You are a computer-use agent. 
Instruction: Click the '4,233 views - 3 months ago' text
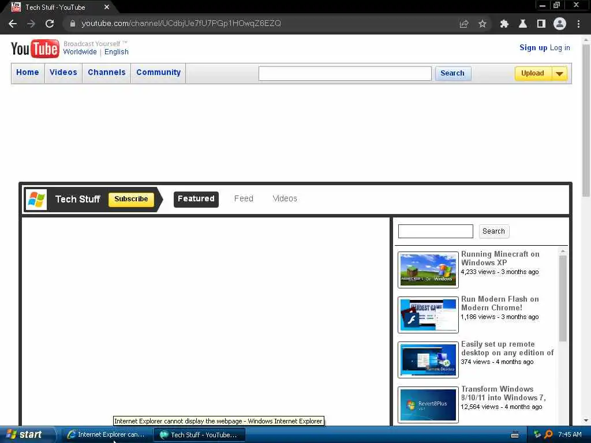click(499, 272)
